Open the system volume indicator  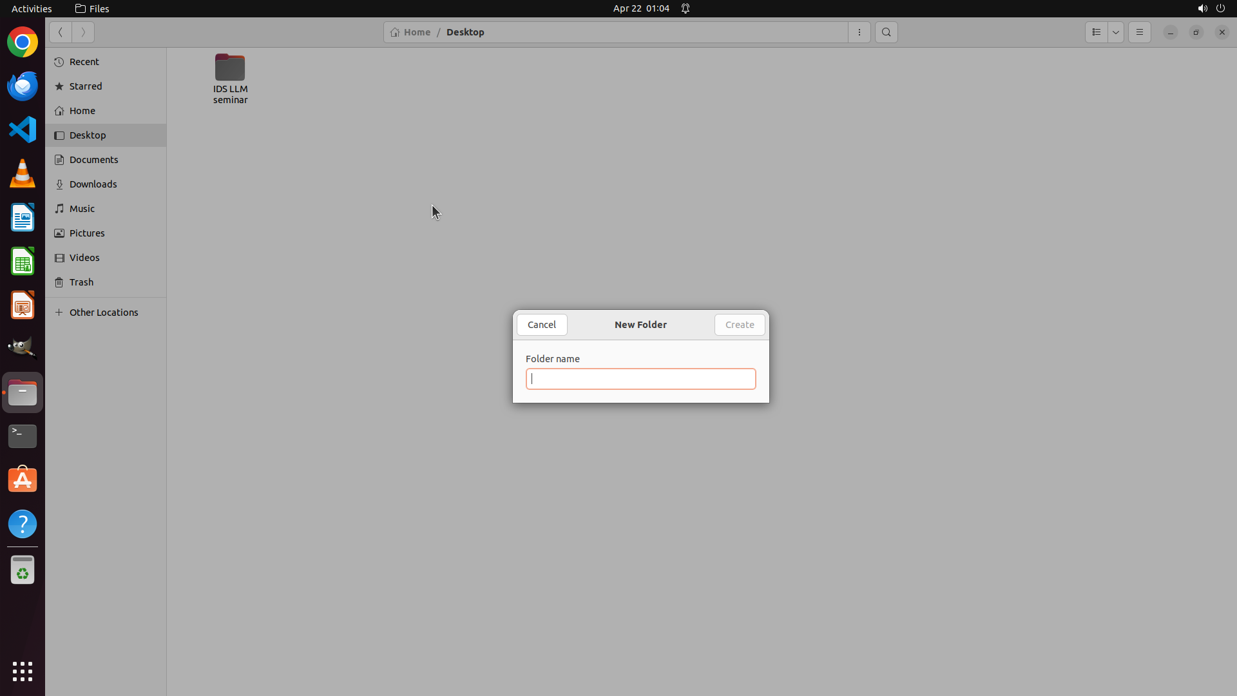[1202, 8]
